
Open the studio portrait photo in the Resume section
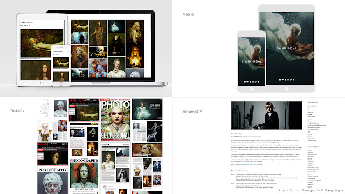[x=266, y=115]
